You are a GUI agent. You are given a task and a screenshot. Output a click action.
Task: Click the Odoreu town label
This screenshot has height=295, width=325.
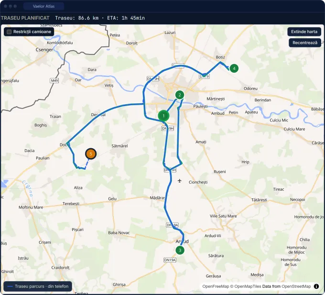pyautogui.click(x=250, y=88)
